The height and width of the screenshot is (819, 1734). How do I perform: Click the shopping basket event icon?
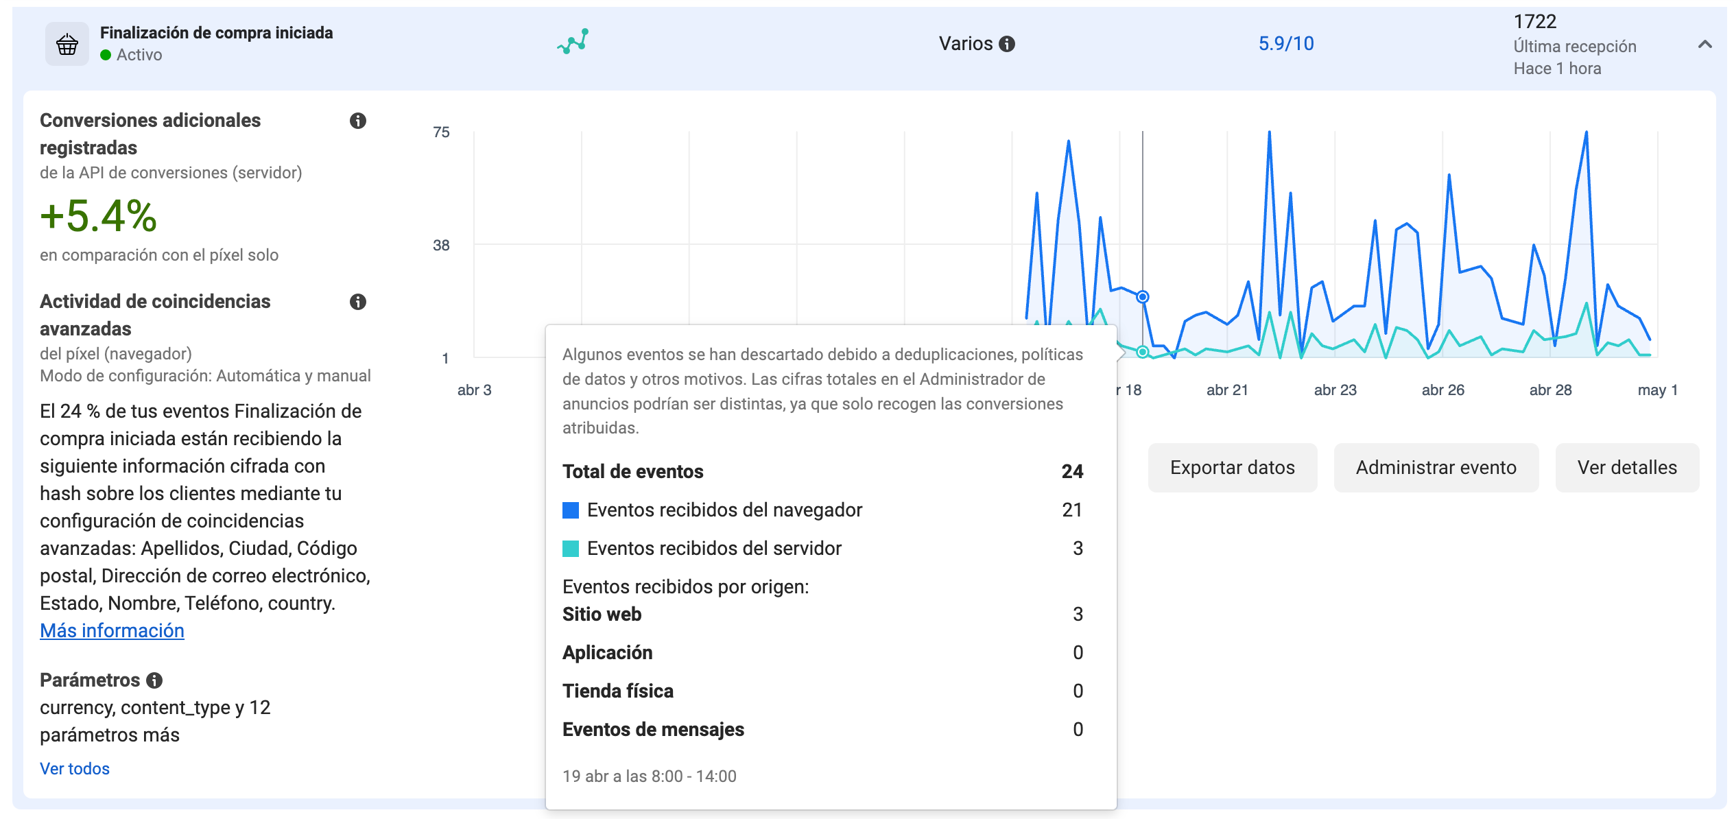(x=67, y=44)
